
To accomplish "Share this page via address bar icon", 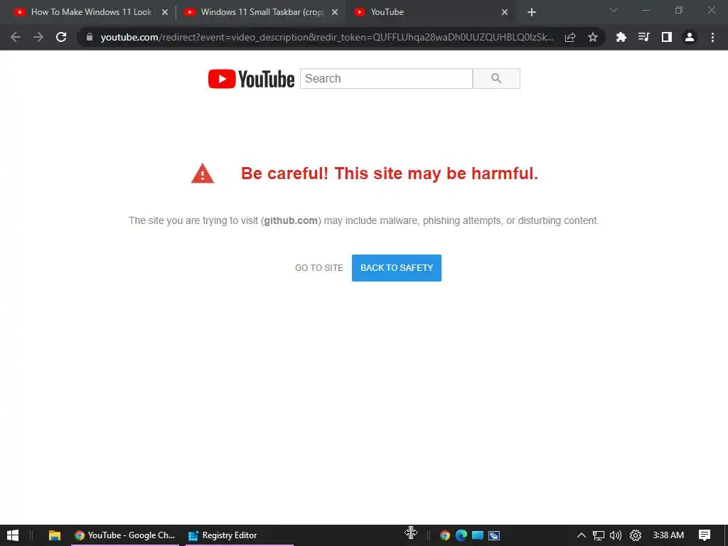I will [x=570, y=37].
